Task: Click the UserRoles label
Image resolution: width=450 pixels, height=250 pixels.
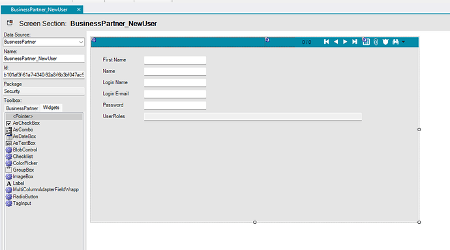Action: click(113, 116)
